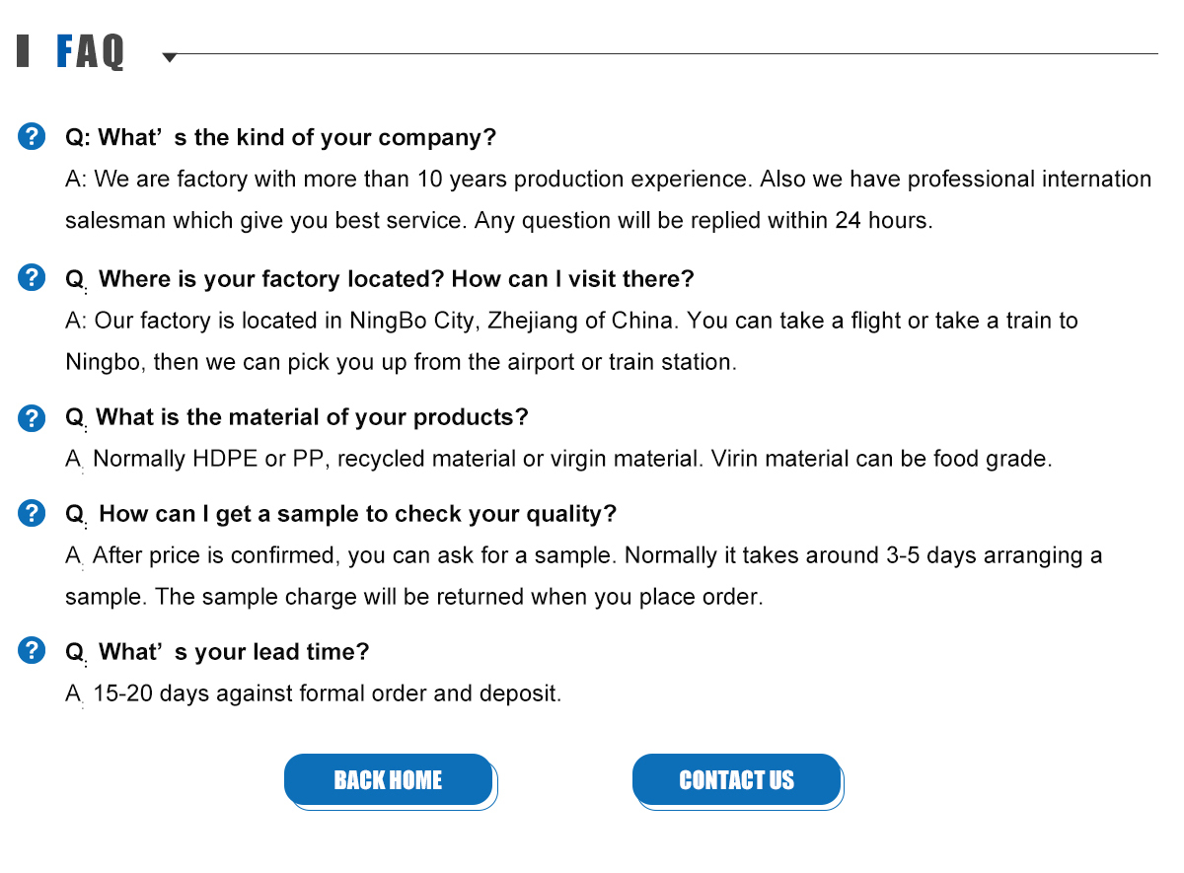Click the answer mentioning NingBo City, Zhejiang

pos(571,341)
